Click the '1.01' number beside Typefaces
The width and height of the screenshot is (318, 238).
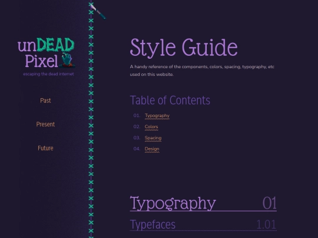tap(266, 224)
